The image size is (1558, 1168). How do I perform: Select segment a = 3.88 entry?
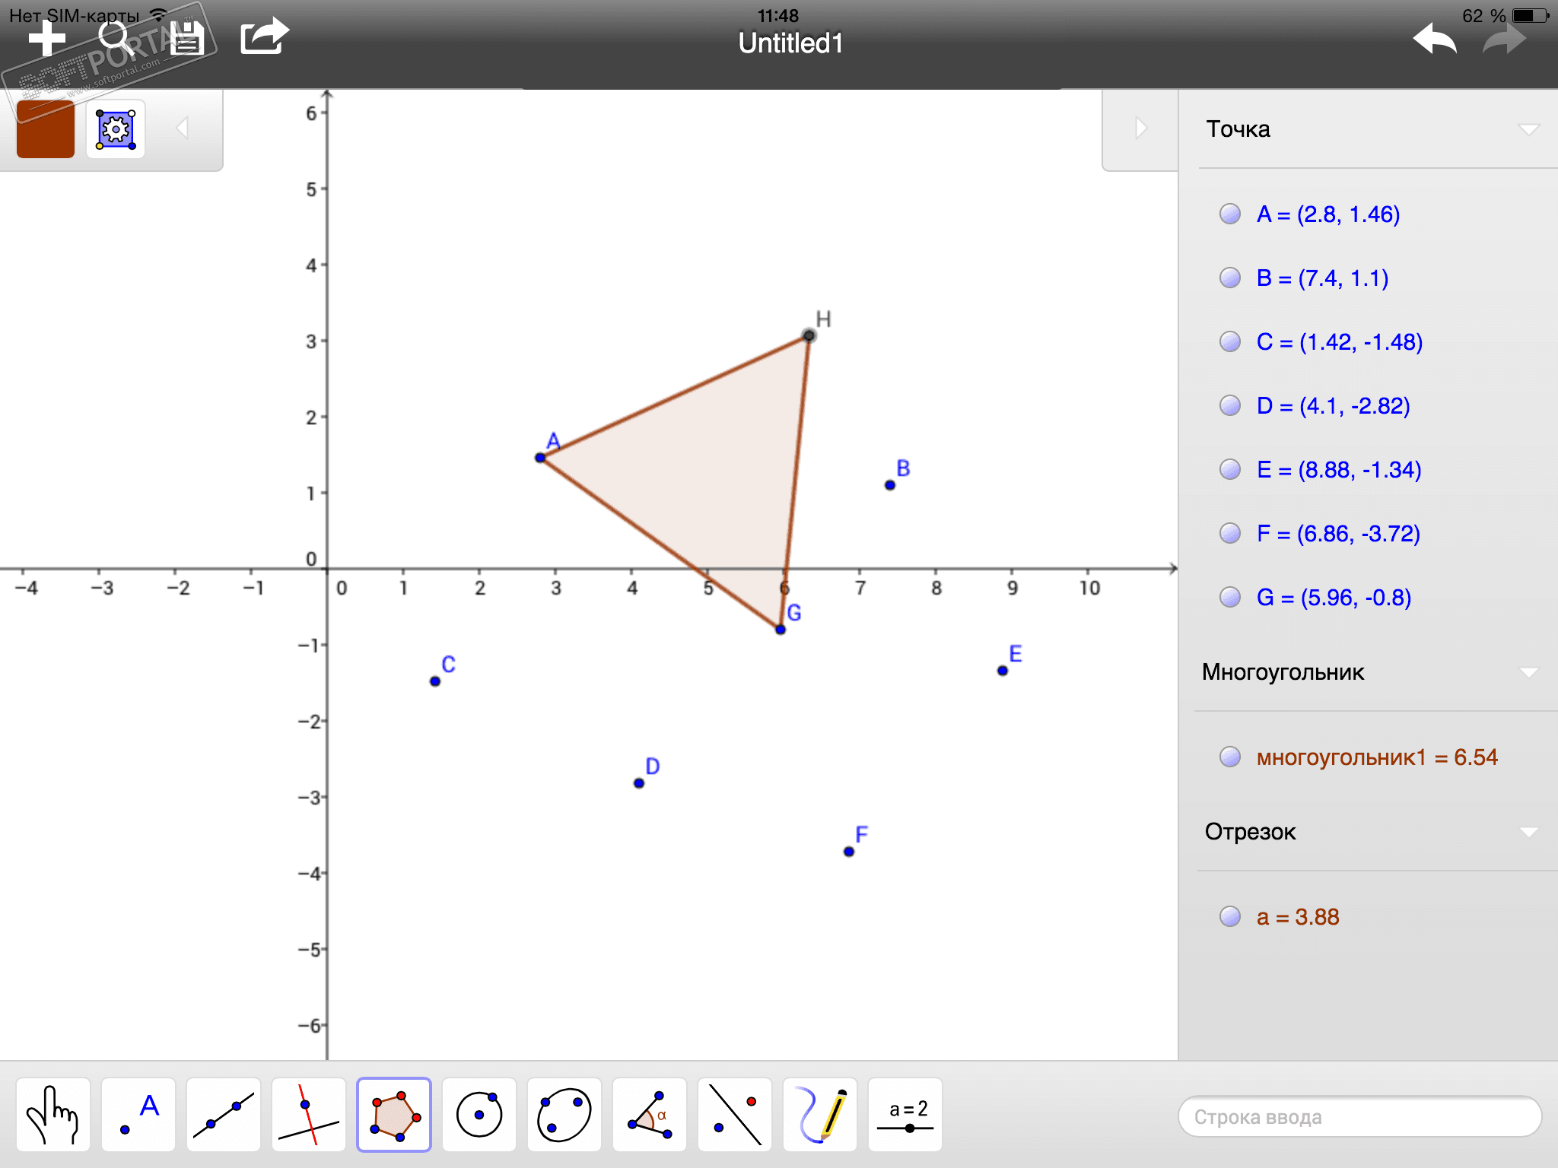coord(1298,917)
